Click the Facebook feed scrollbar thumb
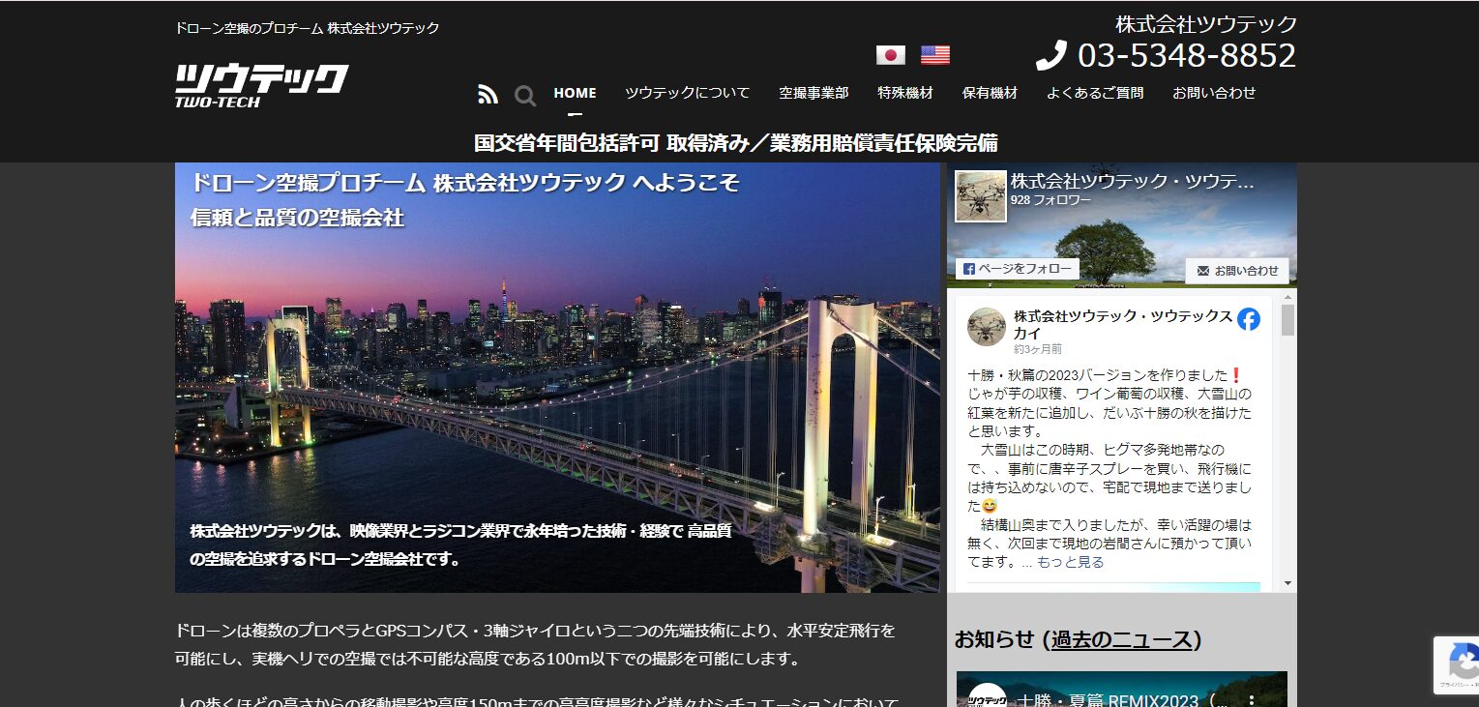This screenshot has width=1479, height=707. pyautogui.click(x=1287, y=319)
